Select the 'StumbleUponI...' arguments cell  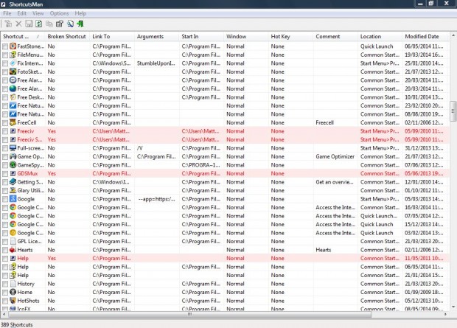click(x=156, y=63)
